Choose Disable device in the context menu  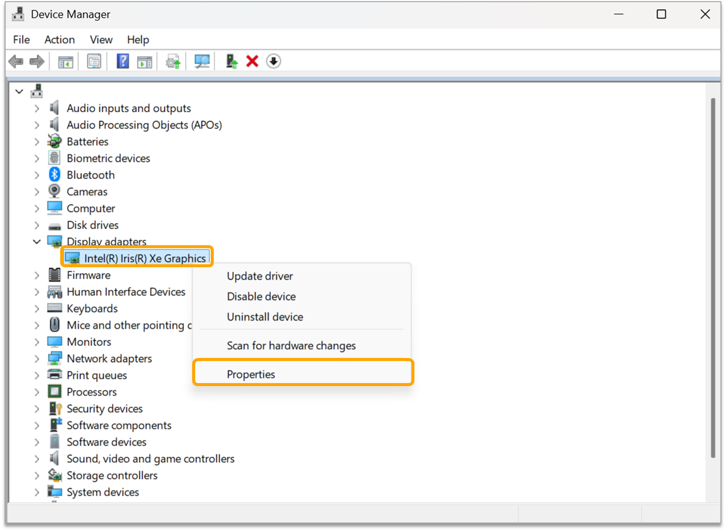tap(261, 296)
